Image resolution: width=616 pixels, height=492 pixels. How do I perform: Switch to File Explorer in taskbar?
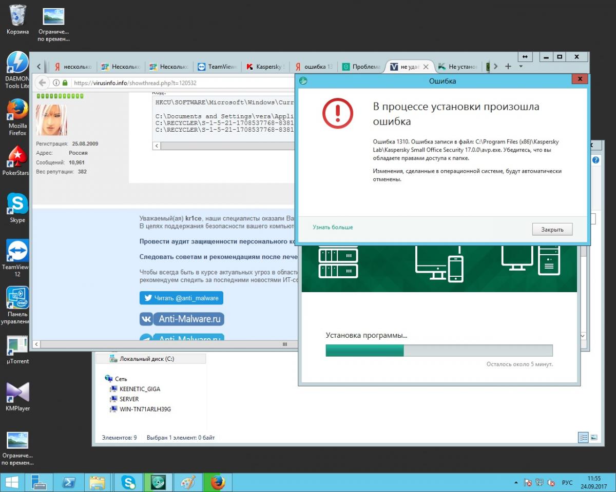(98, 482)
